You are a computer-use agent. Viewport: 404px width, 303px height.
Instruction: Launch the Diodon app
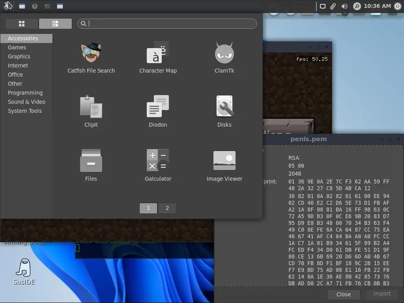(158, 112)
